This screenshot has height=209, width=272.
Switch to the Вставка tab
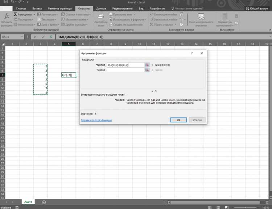(x=37, y=8)
